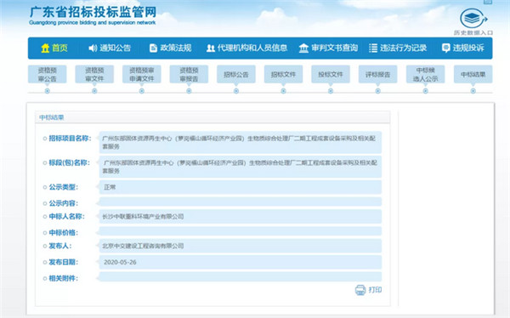Screen dimensions: 510x318
Task: Select the 资格预审申请文件 step tab
Action: click(x=141, y=74)
